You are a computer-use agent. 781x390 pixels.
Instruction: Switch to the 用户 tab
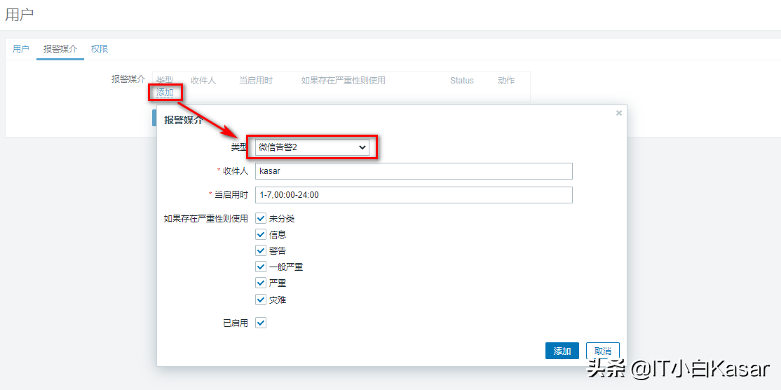21,49
